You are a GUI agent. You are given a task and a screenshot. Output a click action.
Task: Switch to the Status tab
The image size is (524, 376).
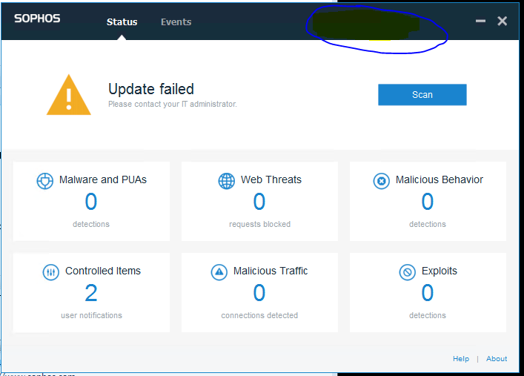tap(122, 22)
